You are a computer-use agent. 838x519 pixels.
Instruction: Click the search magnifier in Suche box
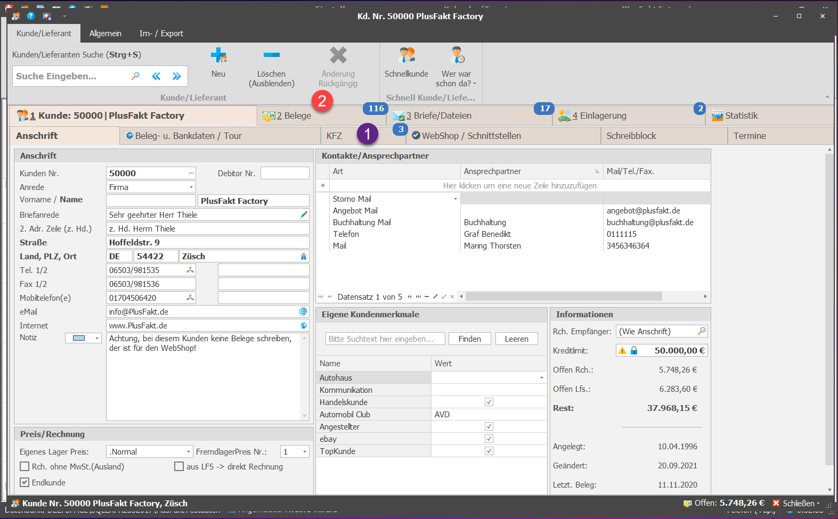click(x=135, y=76)
